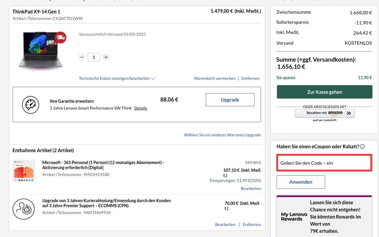This screenshot has height=237, width=379.
Task: Select Einsparungen: 11,90 €(10%) text
Action: [235, 180]
